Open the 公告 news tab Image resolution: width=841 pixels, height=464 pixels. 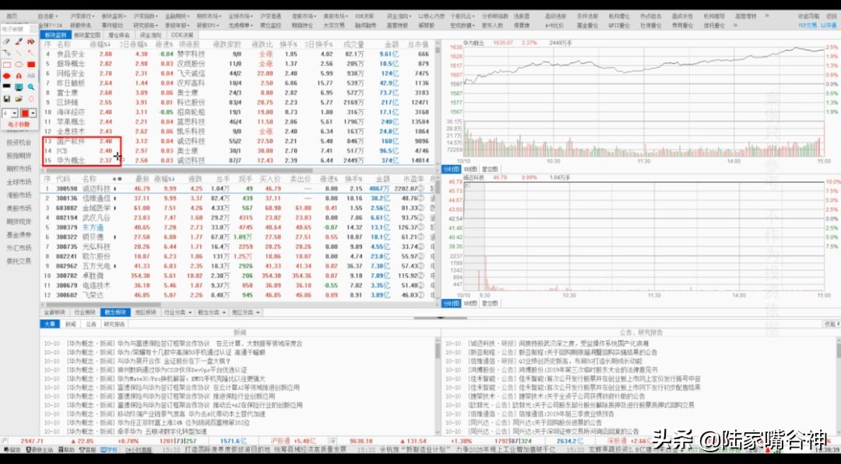(x=90, y=324)
